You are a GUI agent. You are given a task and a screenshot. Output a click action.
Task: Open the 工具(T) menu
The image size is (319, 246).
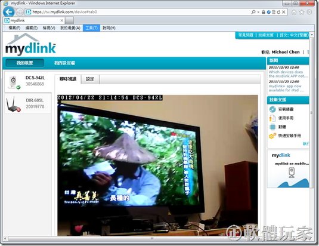pos(91,28)
